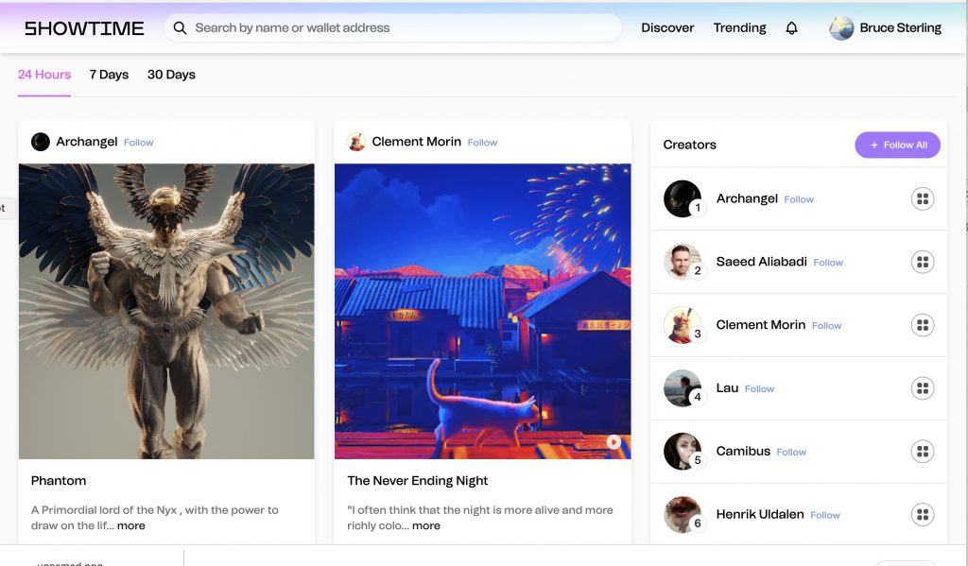Follow Clement Morin on the card header
Screen dimensions: 968x566
coord(482,143)
